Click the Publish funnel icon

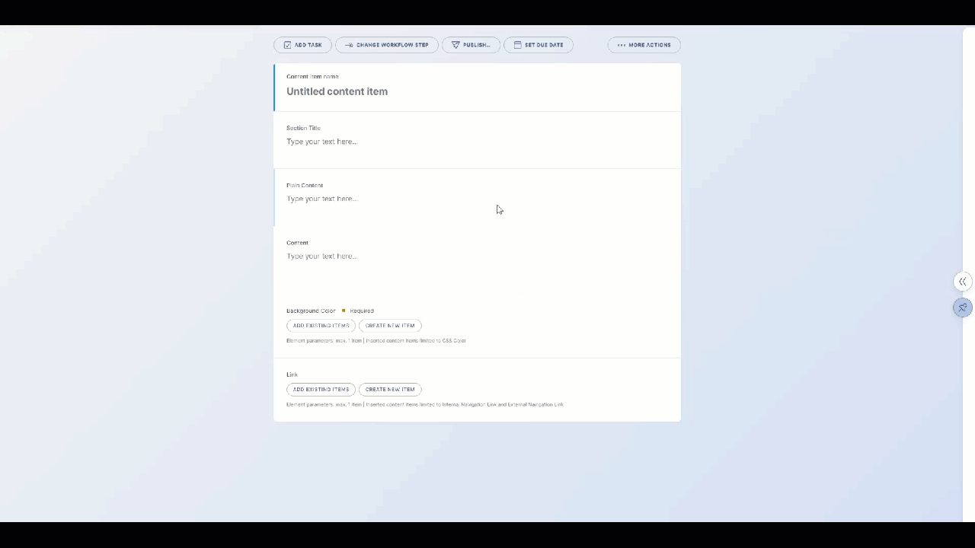[456, 45]
